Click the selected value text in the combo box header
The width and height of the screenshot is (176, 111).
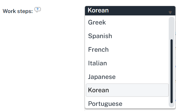(x=98, y=10)
